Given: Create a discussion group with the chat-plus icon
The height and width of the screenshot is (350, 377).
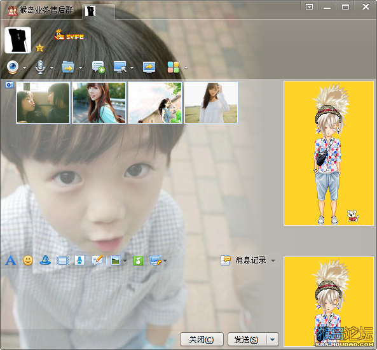Looking at the screenshot, I should [x=99, y=67].
